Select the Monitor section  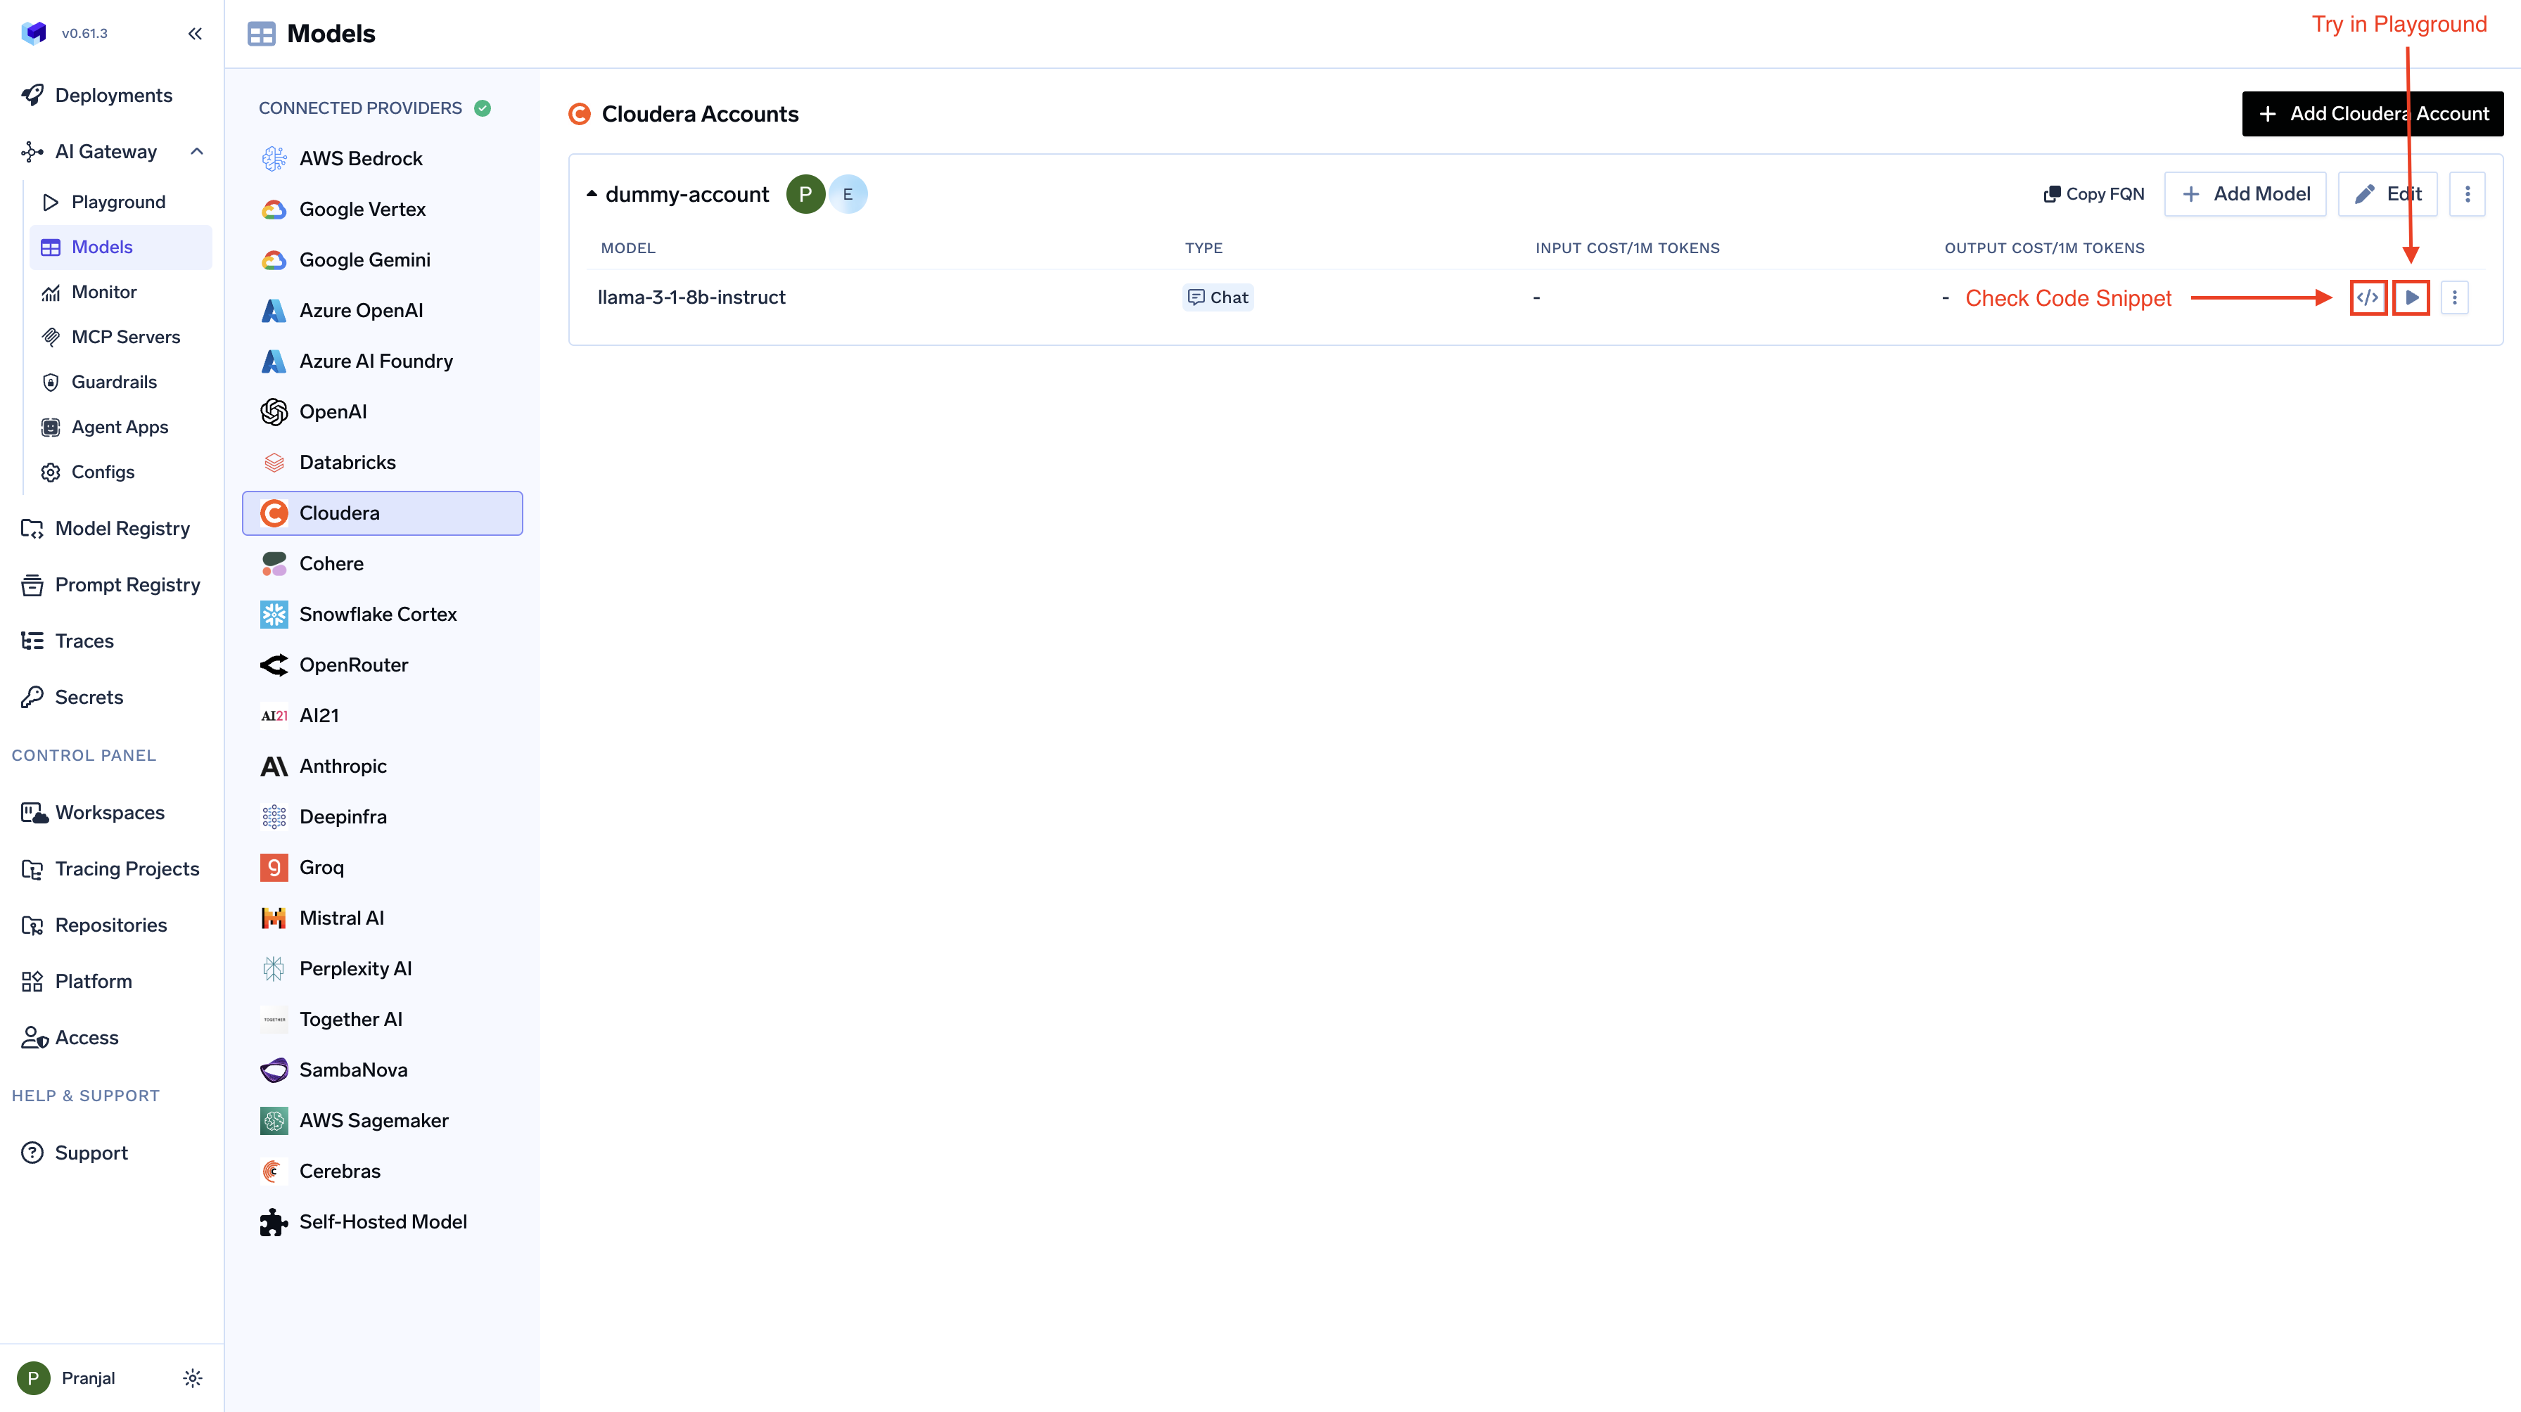pyautogui.click(x=105, y=292)
